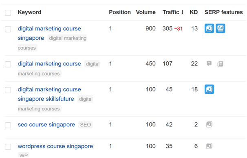Screen dimensions: 247x158
Task: Tick the checkbox for 'digital marketing course singapore skillsfuture'
Action: (8, 90)
